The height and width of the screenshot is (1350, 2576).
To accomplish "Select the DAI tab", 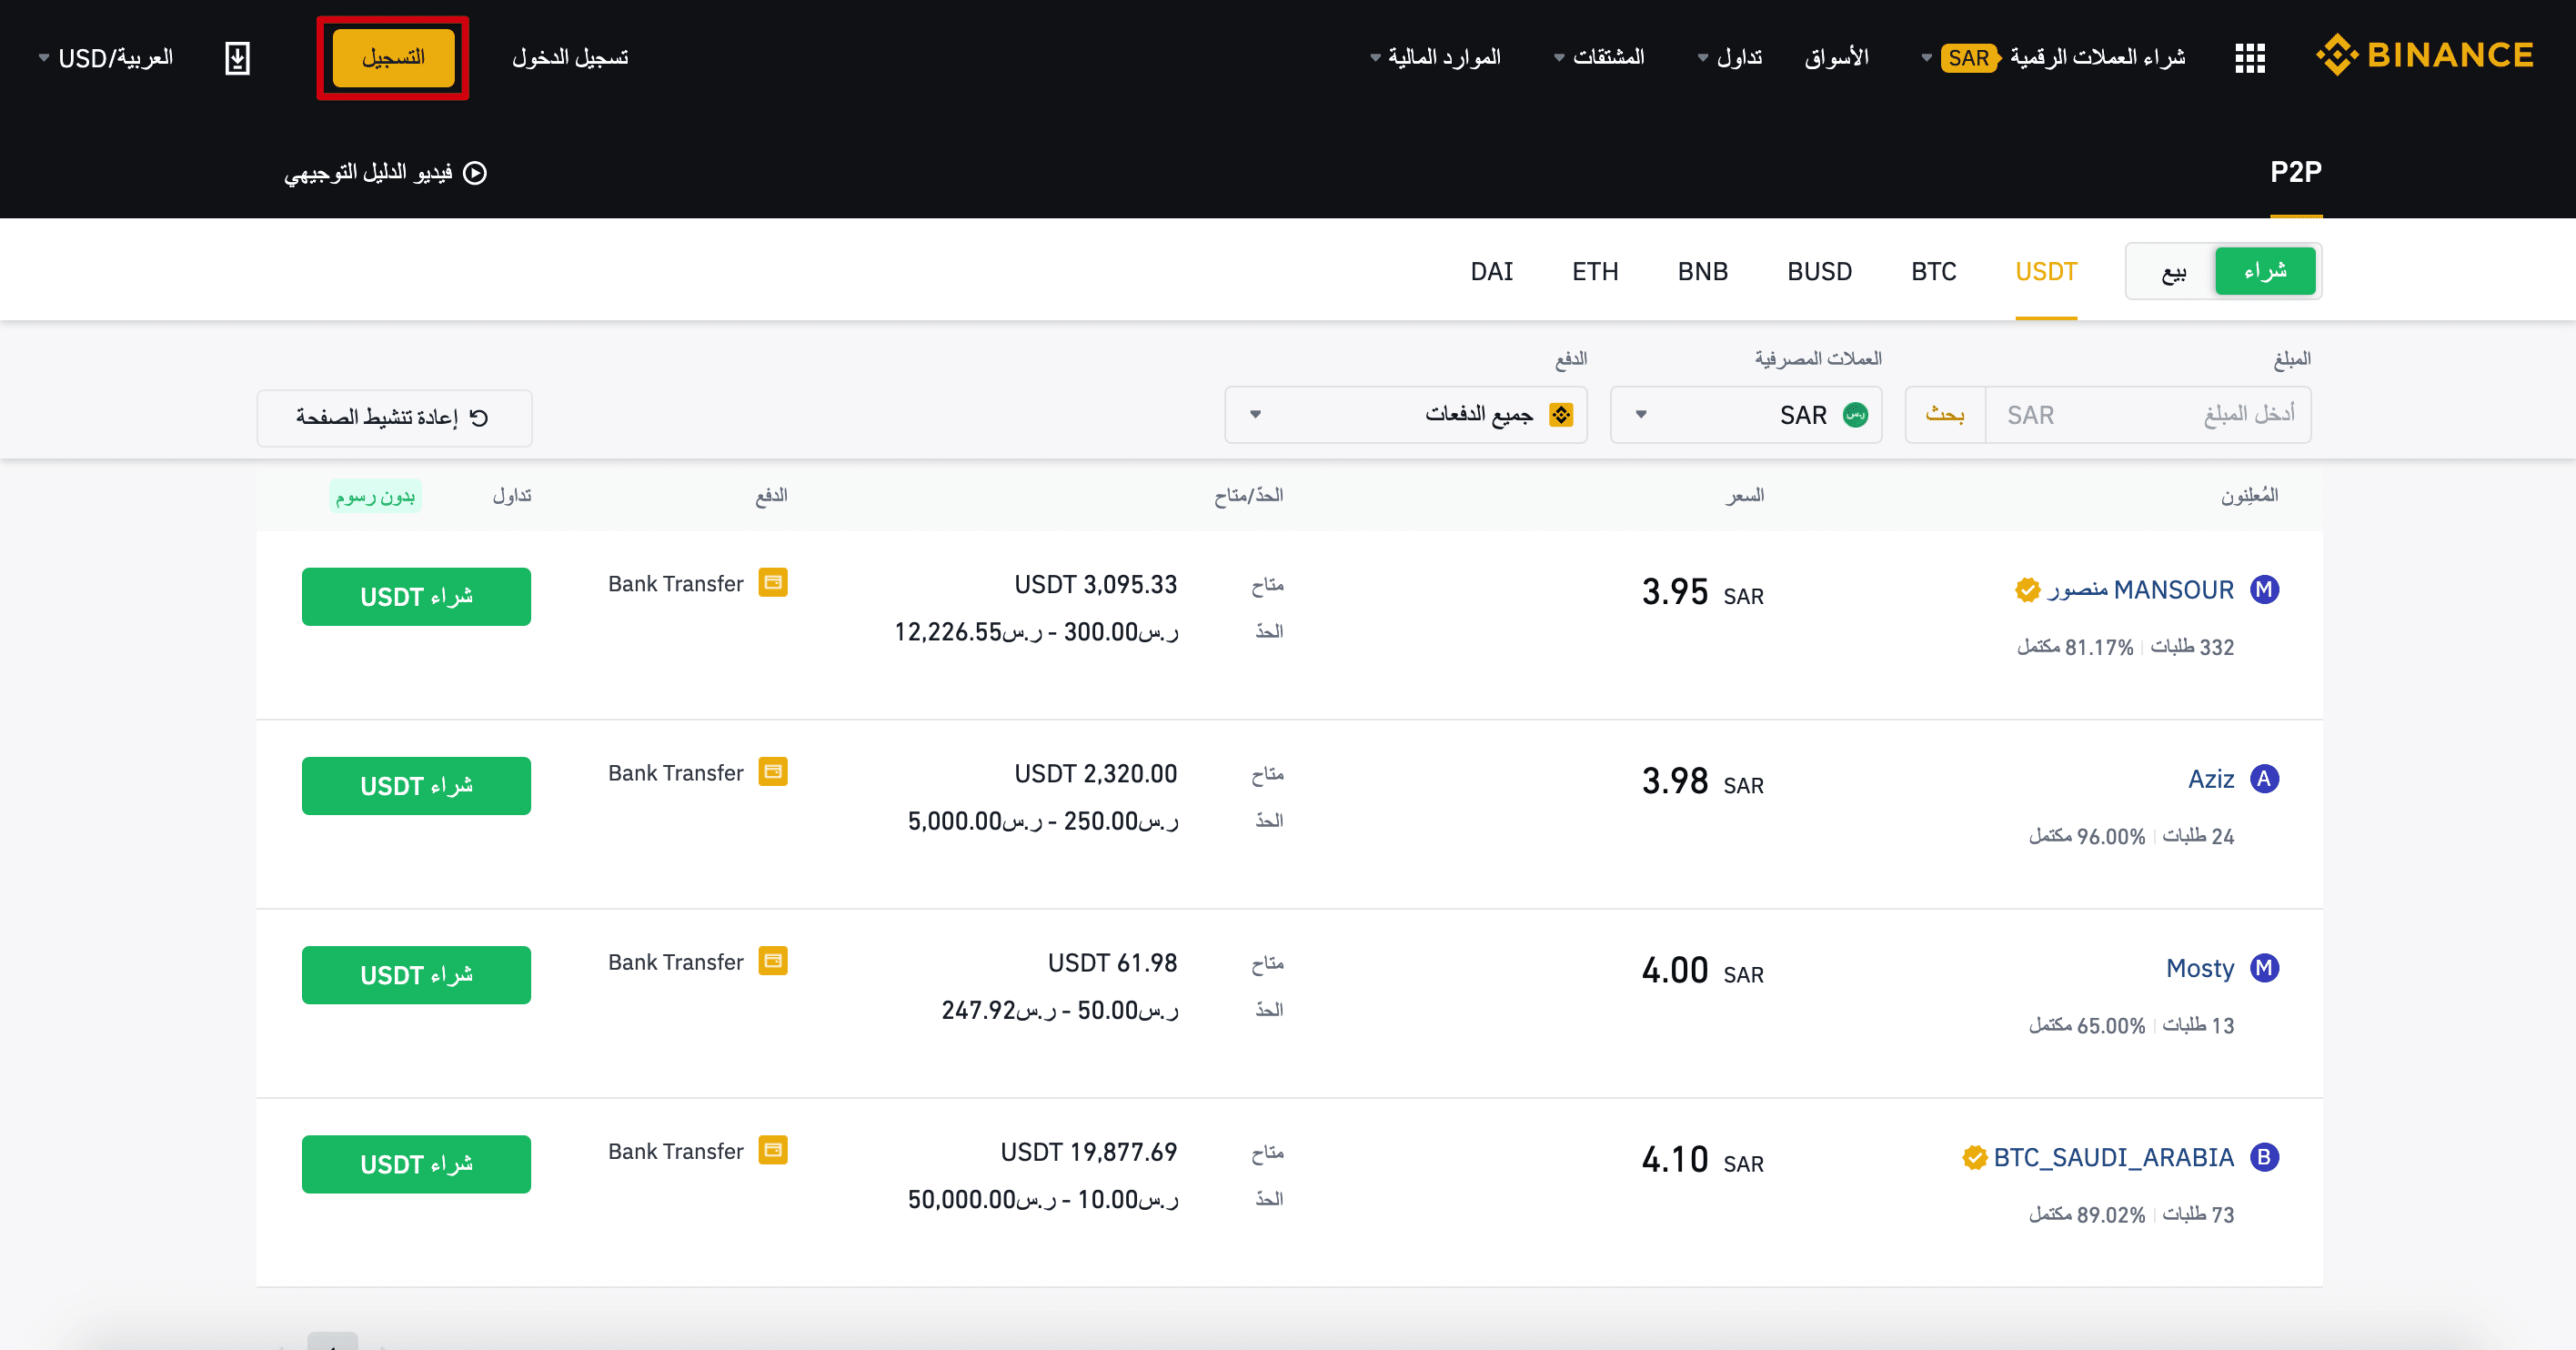I will pos(1492,272).
